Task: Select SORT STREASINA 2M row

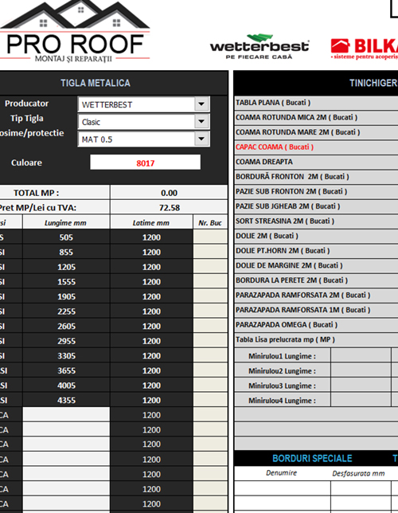Action: coord(316,221)
